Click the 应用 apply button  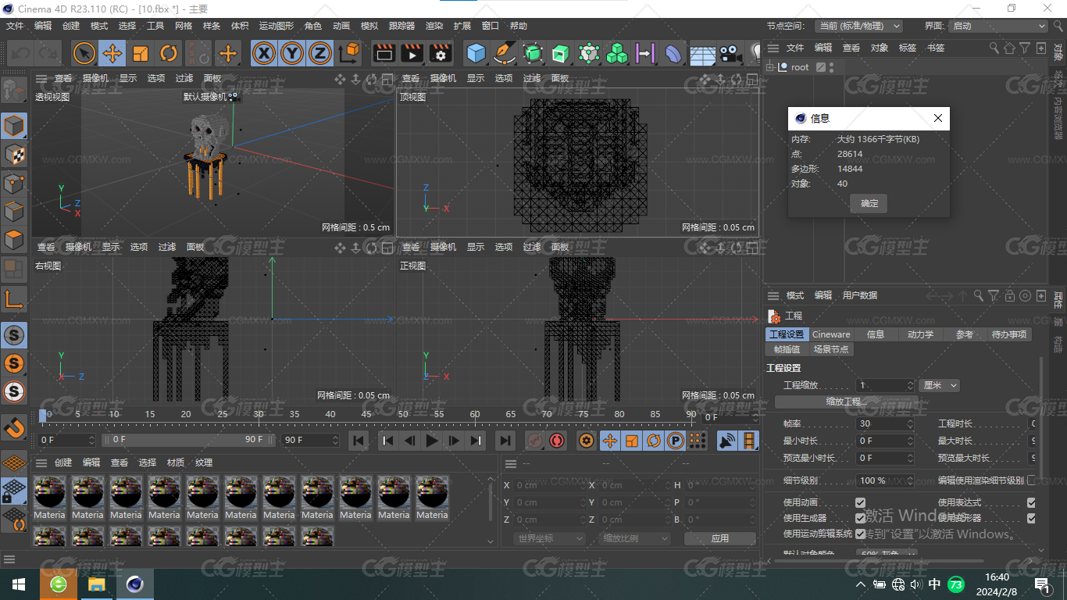tap(719, 538)
